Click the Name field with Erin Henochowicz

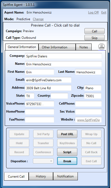[x=63, y=64]
